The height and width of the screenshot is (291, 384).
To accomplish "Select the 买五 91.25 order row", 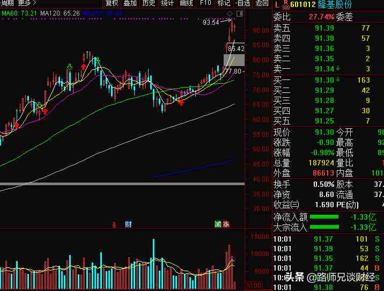I will 328,121.
